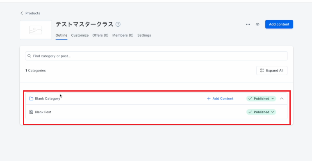Open the Offers (0) tab
The height and width of the screenshot is (161, 312).
pos(100,35)
